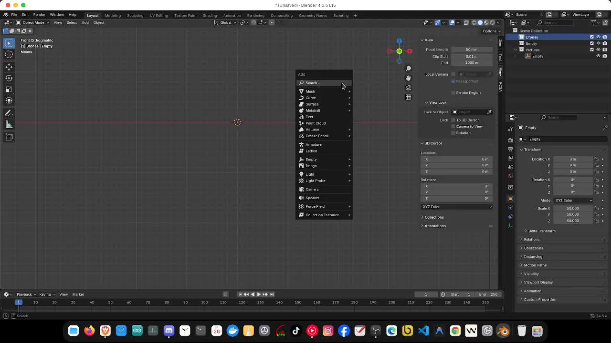Select the Cursor tool in left toolbar
This screenshot has height=343, width=611.
(x=9, y=55)
